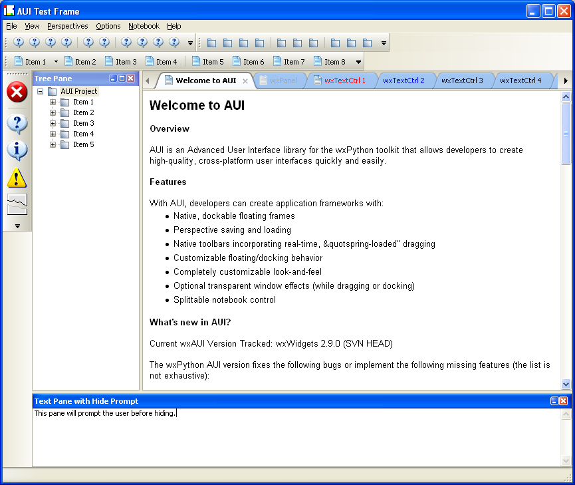The image size is (575, 485).
Task: Click the missing image icon in left toolbar
Action: (x=17, y=204)
